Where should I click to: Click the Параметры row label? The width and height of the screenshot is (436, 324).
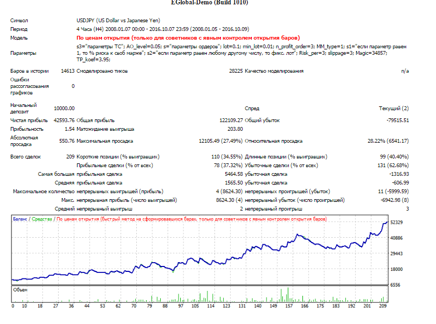23,53
